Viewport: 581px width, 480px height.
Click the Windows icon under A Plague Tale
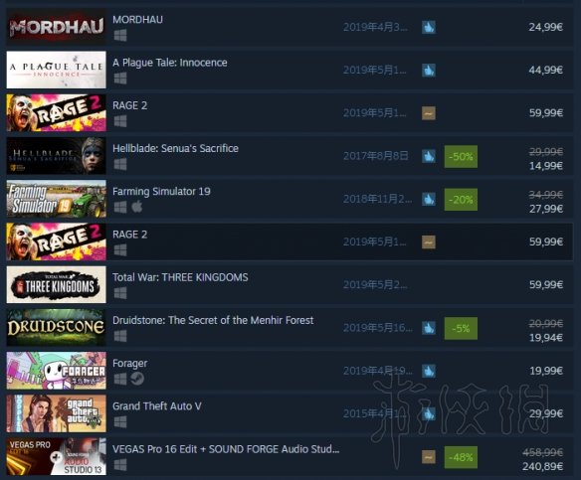point(120,79)
